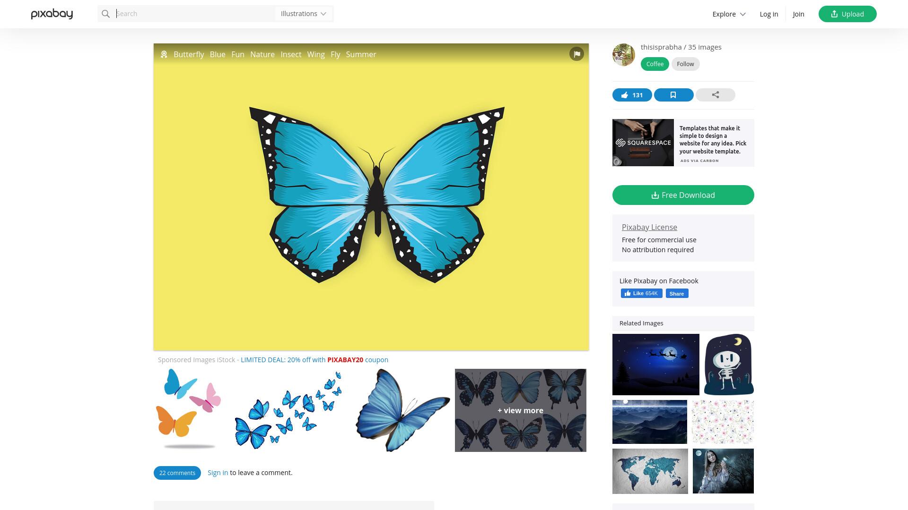The height and width of the screenshot is (510, 908).
Task: Click the editor's choice badge icon
Action: [164, 54]
